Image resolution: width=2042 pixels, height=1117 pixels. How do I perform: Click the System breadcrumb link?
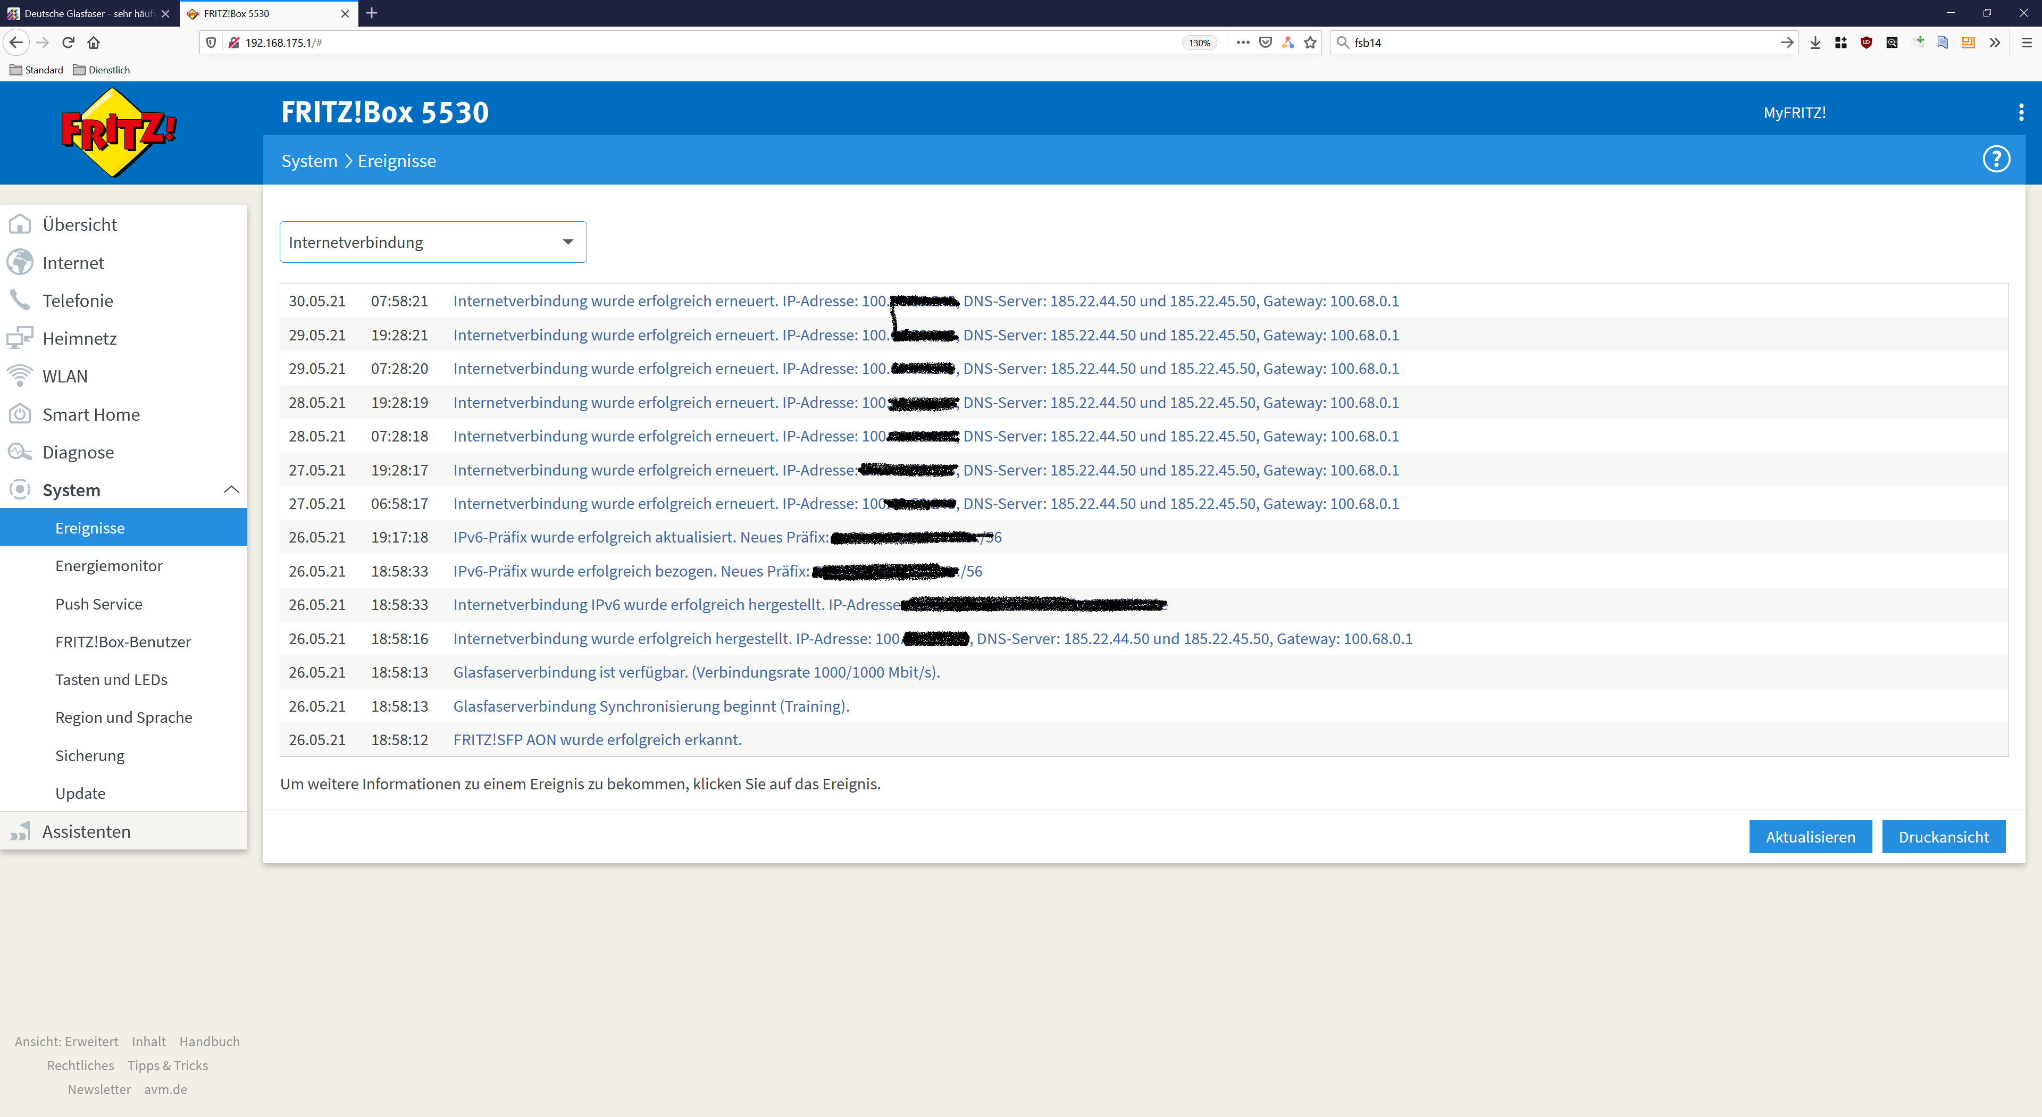[309, 161]
